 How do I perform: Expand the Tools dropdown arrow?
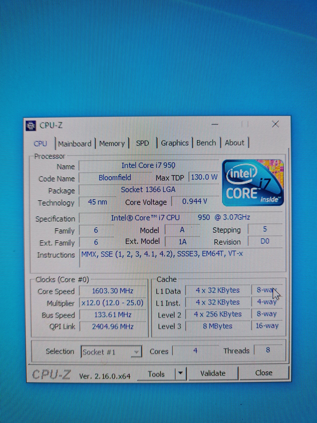[180, 373]
